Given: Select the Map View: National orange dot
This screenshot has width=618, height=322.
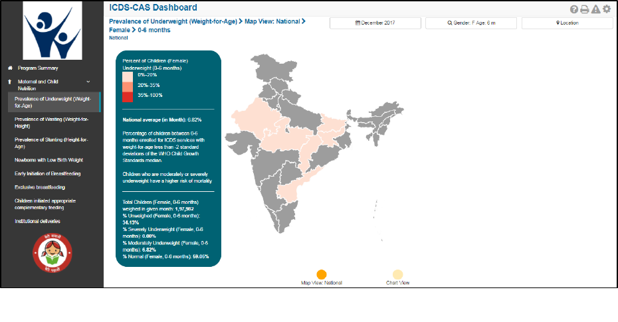Looking at the screenshot, I should click(x=322, y=274).
